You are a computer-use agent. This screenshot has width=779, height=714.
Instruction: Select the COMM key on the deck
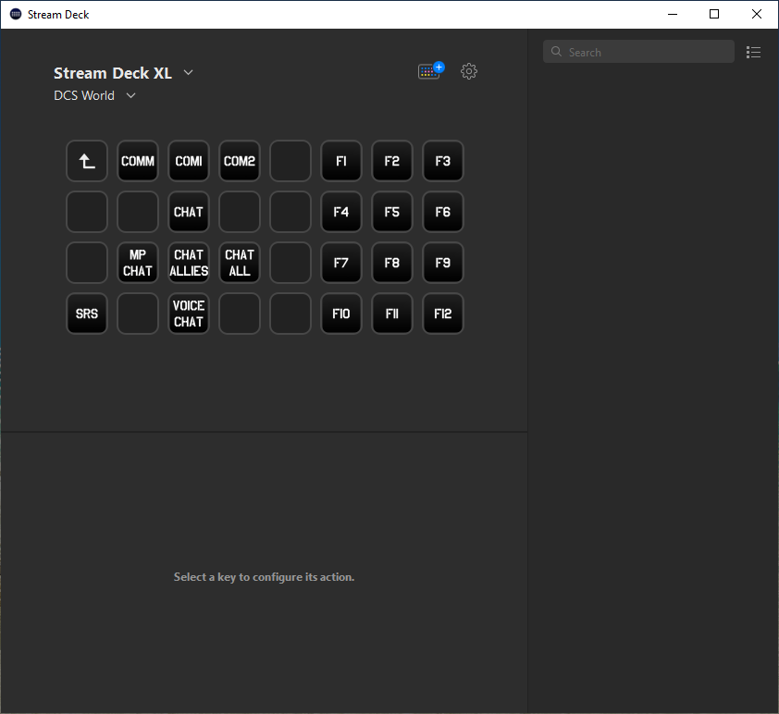click(x=138, y=161)
